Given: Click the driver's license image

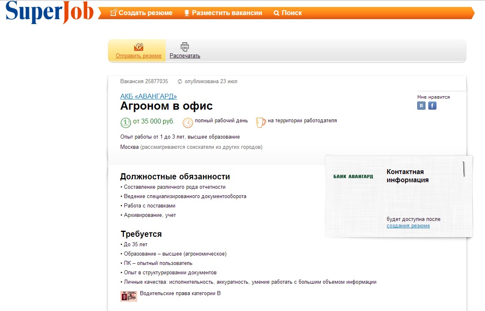Looking at the screenshot, I should coord(128,296).
